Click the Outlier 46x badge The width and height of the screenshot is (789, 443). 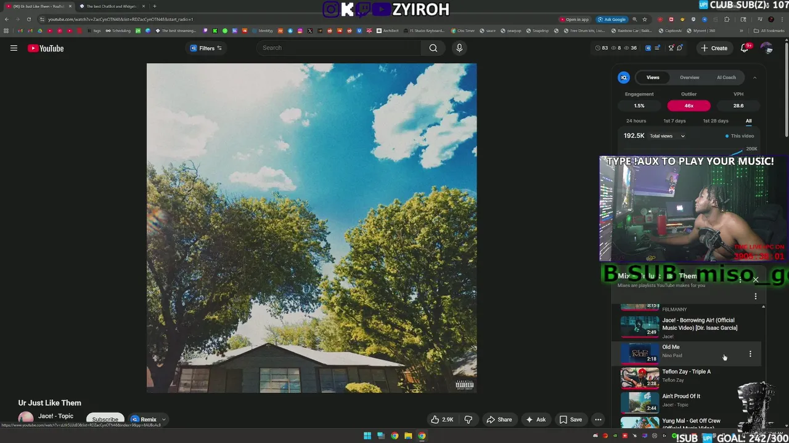click(689, 106)
